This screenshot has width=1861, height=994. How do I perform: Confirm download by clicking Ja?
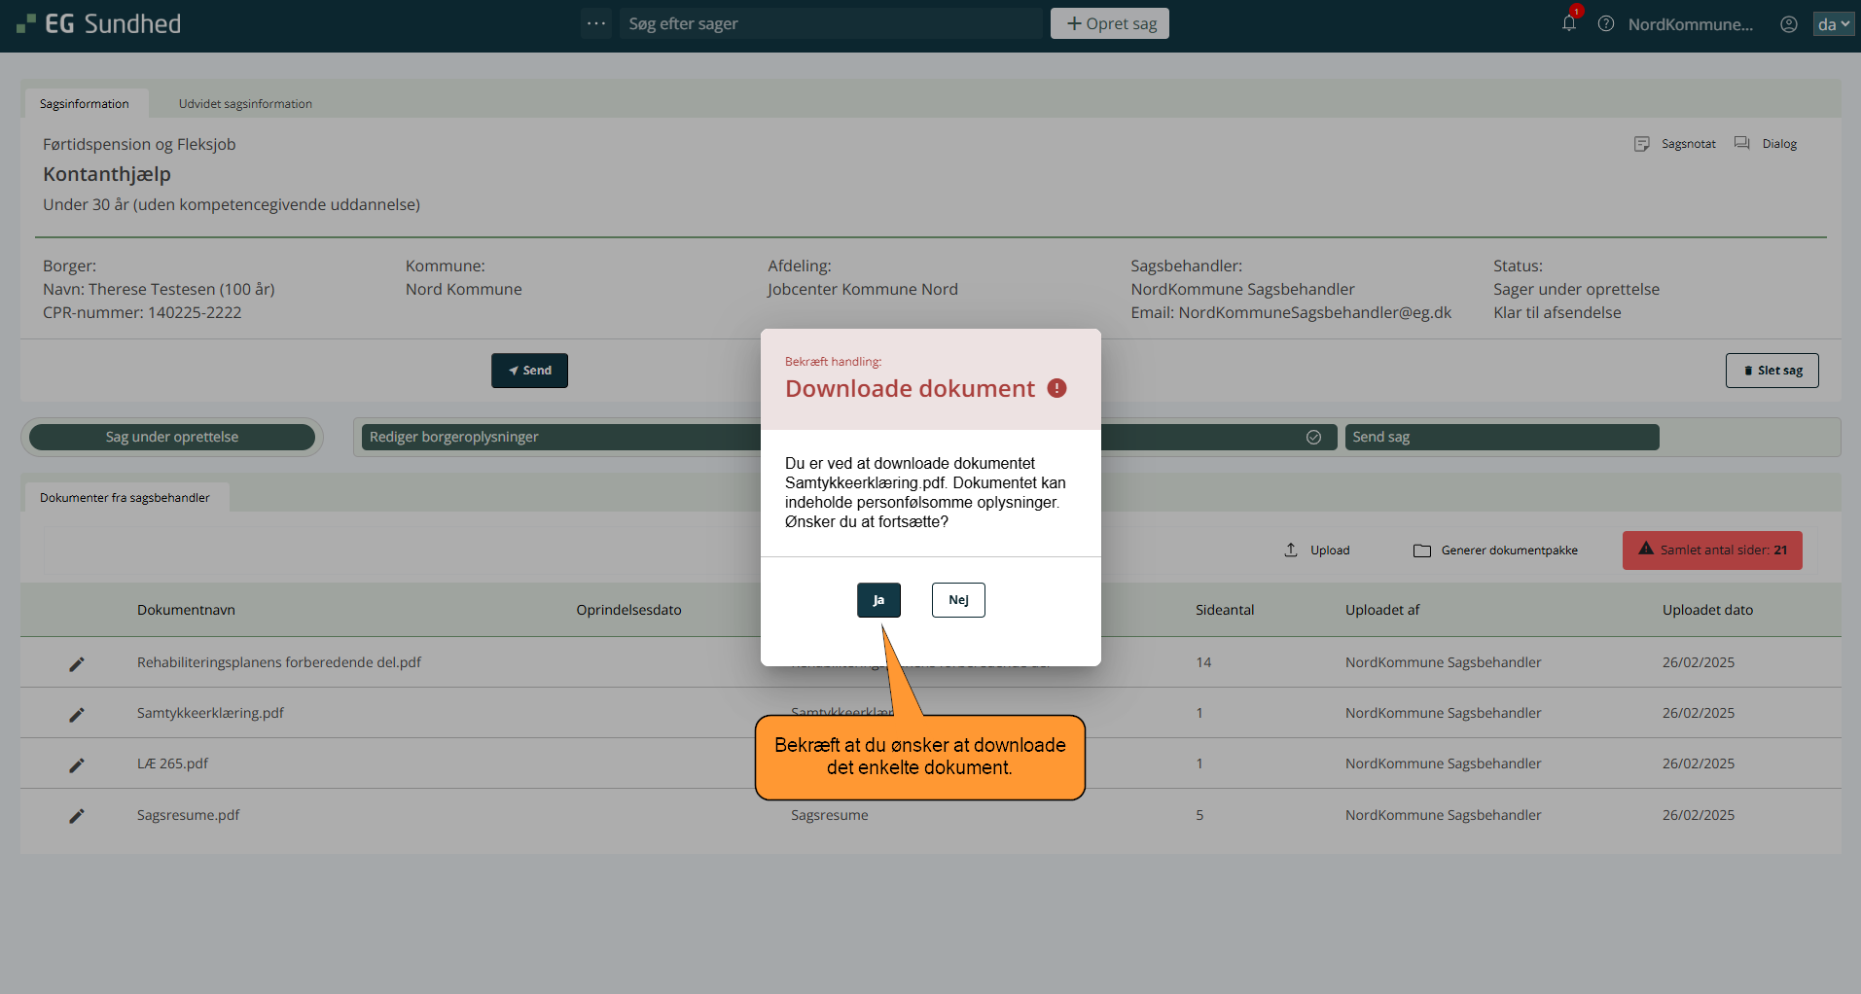pos(878,600)
